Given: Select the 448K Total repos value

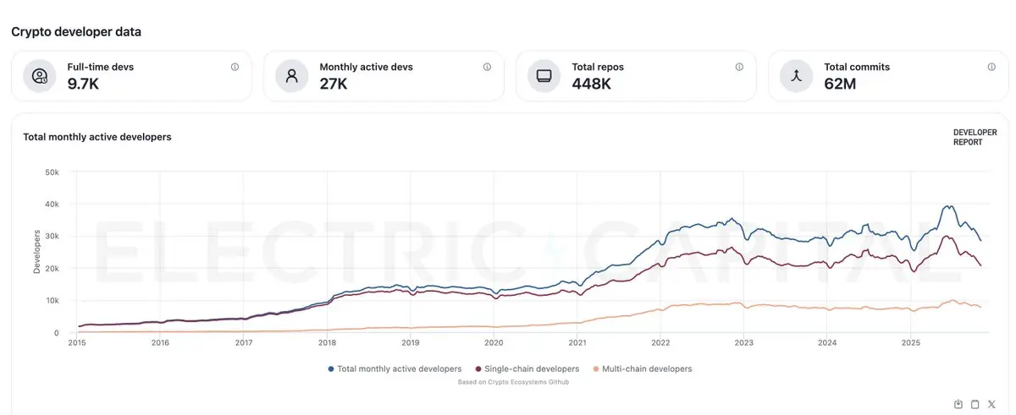Looking at the screenshot, I should [593, 84].
